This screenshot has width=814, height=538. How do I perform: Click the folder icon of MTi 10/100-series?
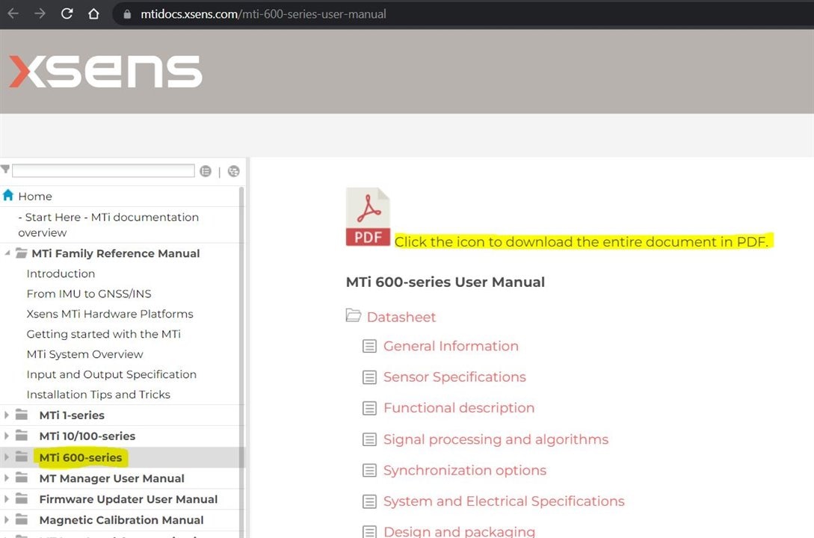[x=21, y=436]
